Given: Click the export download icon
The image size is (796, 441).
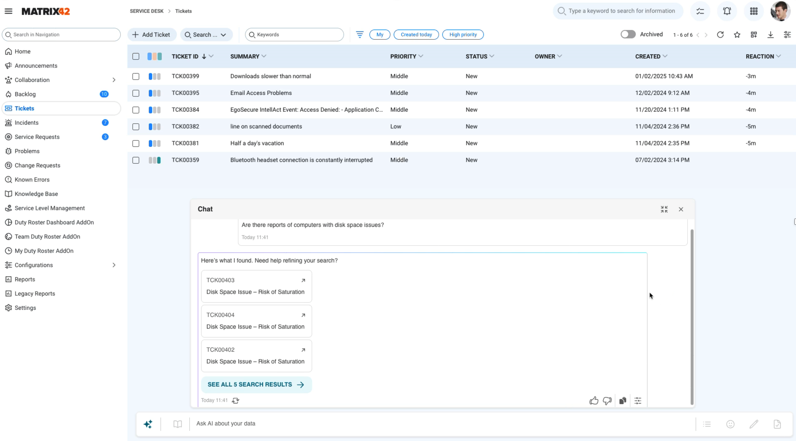Looking at the screenshot, I should [771, 35].
